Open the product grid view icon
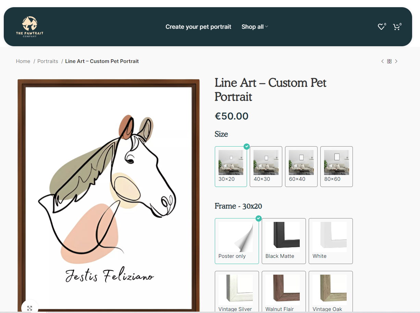This screenshot has height=313, width=420. (389, 61)
